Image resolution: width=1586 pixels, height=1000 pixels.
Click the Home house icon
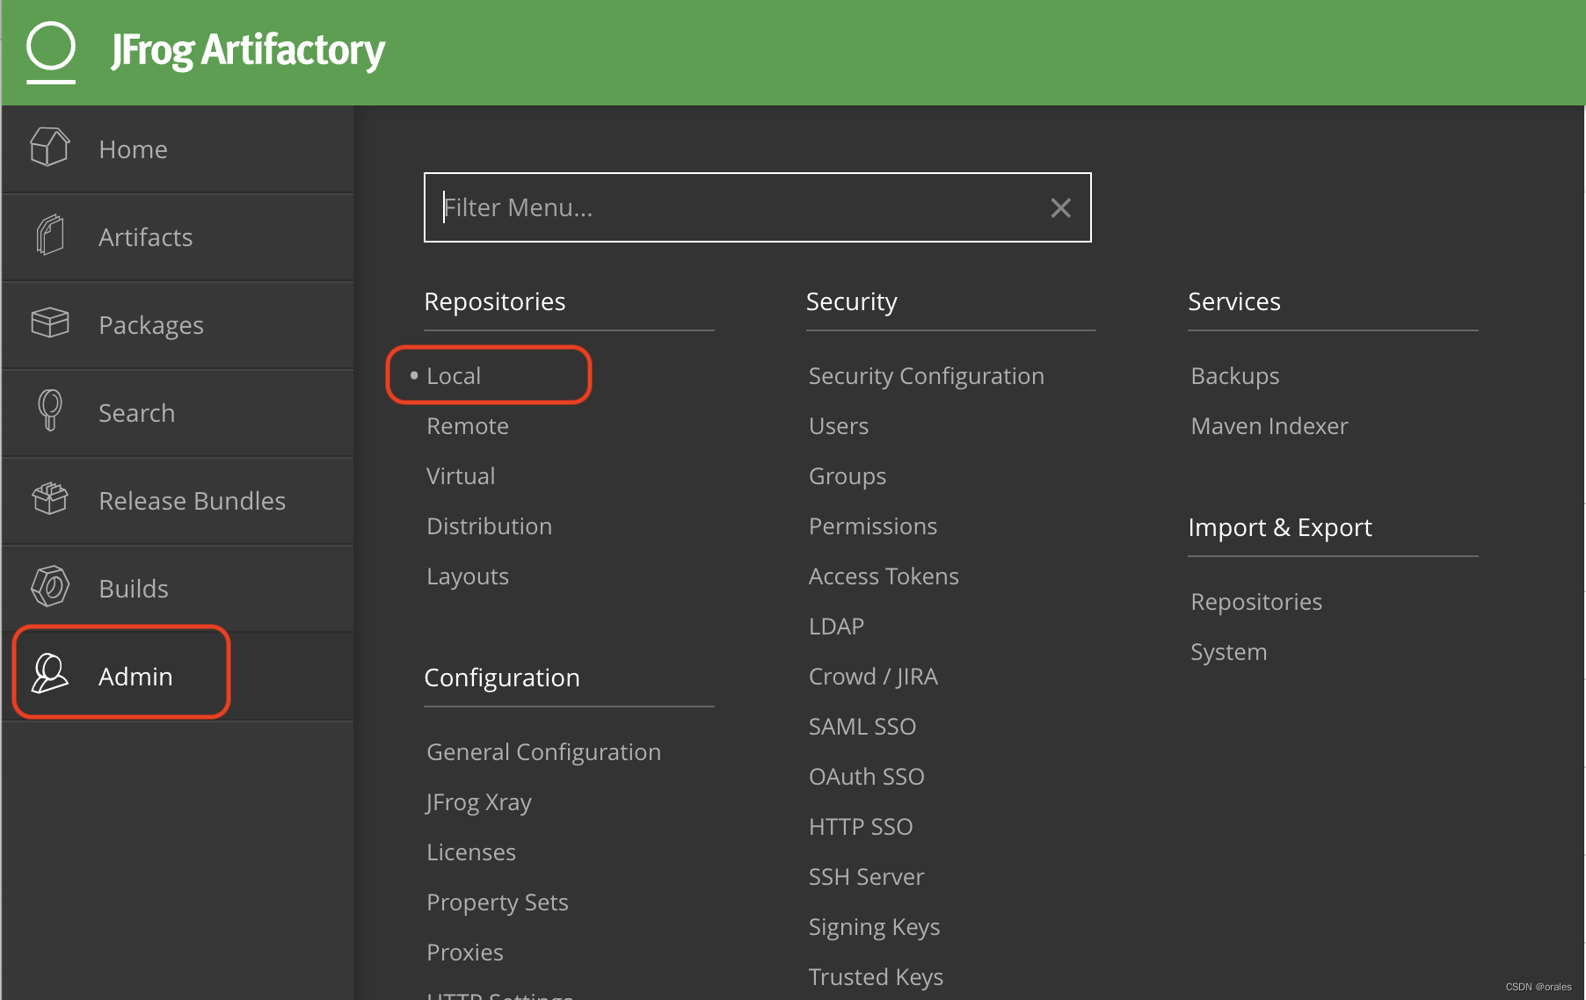(50, 147)
